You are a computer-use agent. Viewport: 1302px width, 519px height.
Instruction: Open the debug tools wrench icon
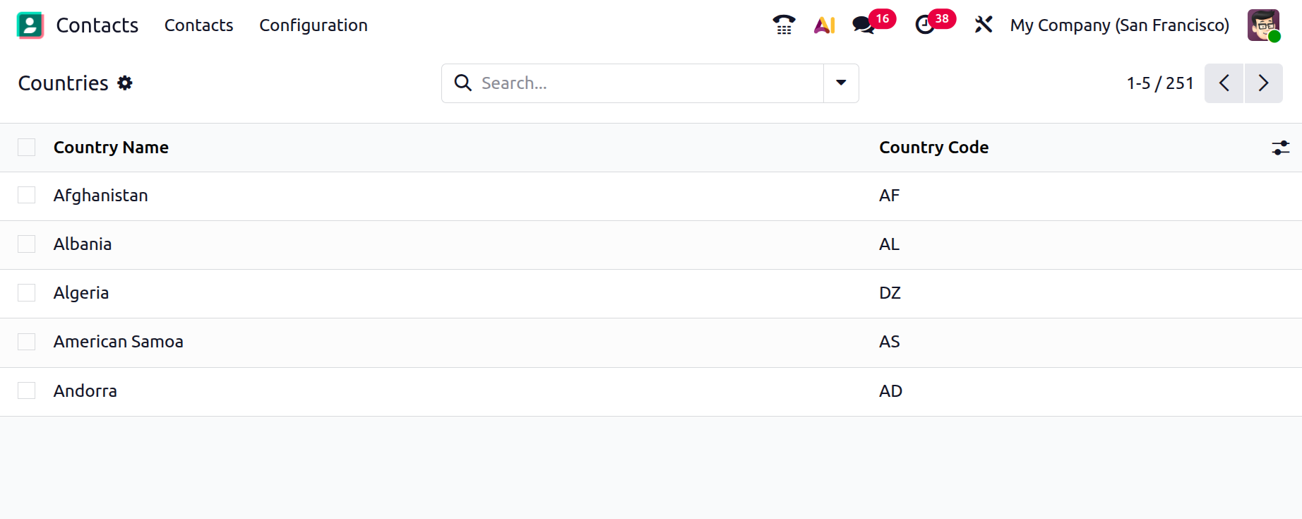point(983,25)
